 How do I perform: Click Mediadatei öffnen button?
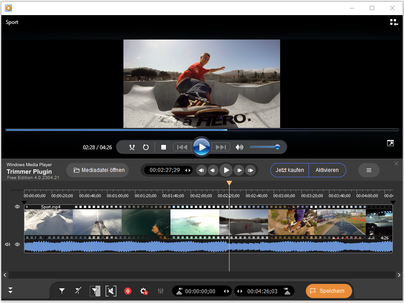[98, 170]
